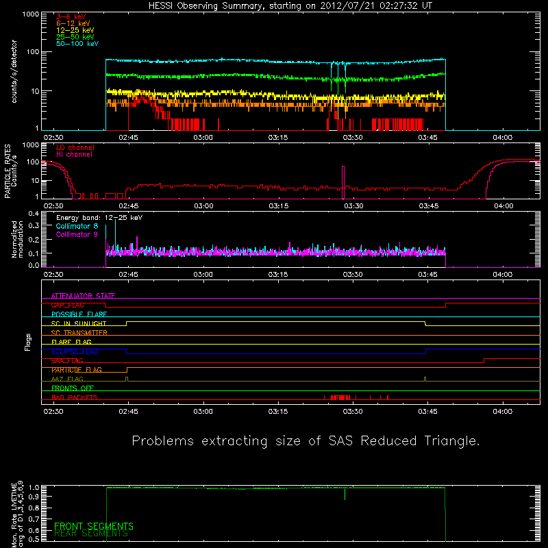The height and width of the screenshot is (548, 548).
Task: Click the AAZ_FLAG label
Action: [67, 379]
